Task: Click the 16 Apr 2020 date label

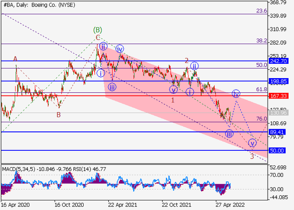Action: (15, 205)
